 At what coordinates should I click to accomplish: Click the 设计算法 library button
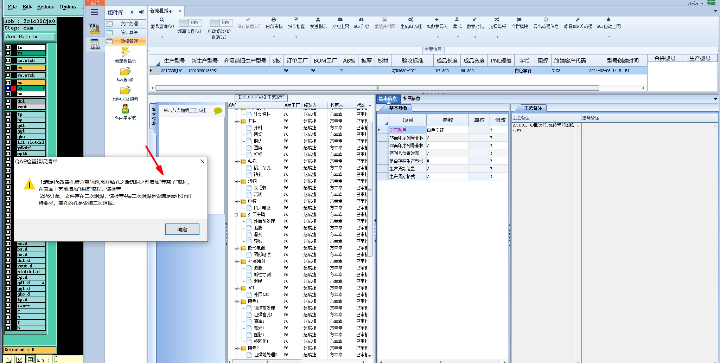coord(126,32)
